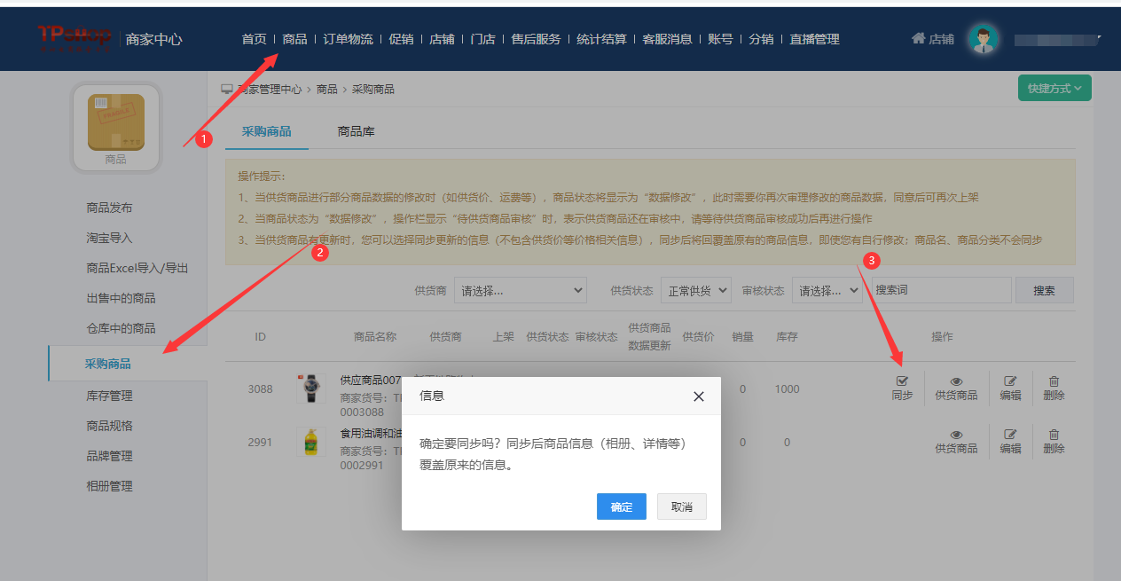Click the eye icon for product 3088 supplier goods
1121x581 pixels.
956,382
